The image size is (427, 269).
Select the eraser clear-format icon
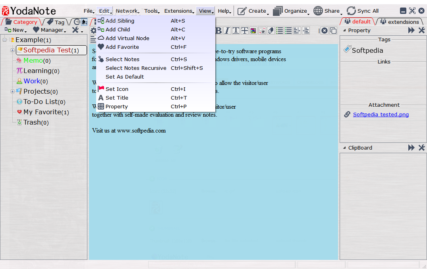point(270,31)
